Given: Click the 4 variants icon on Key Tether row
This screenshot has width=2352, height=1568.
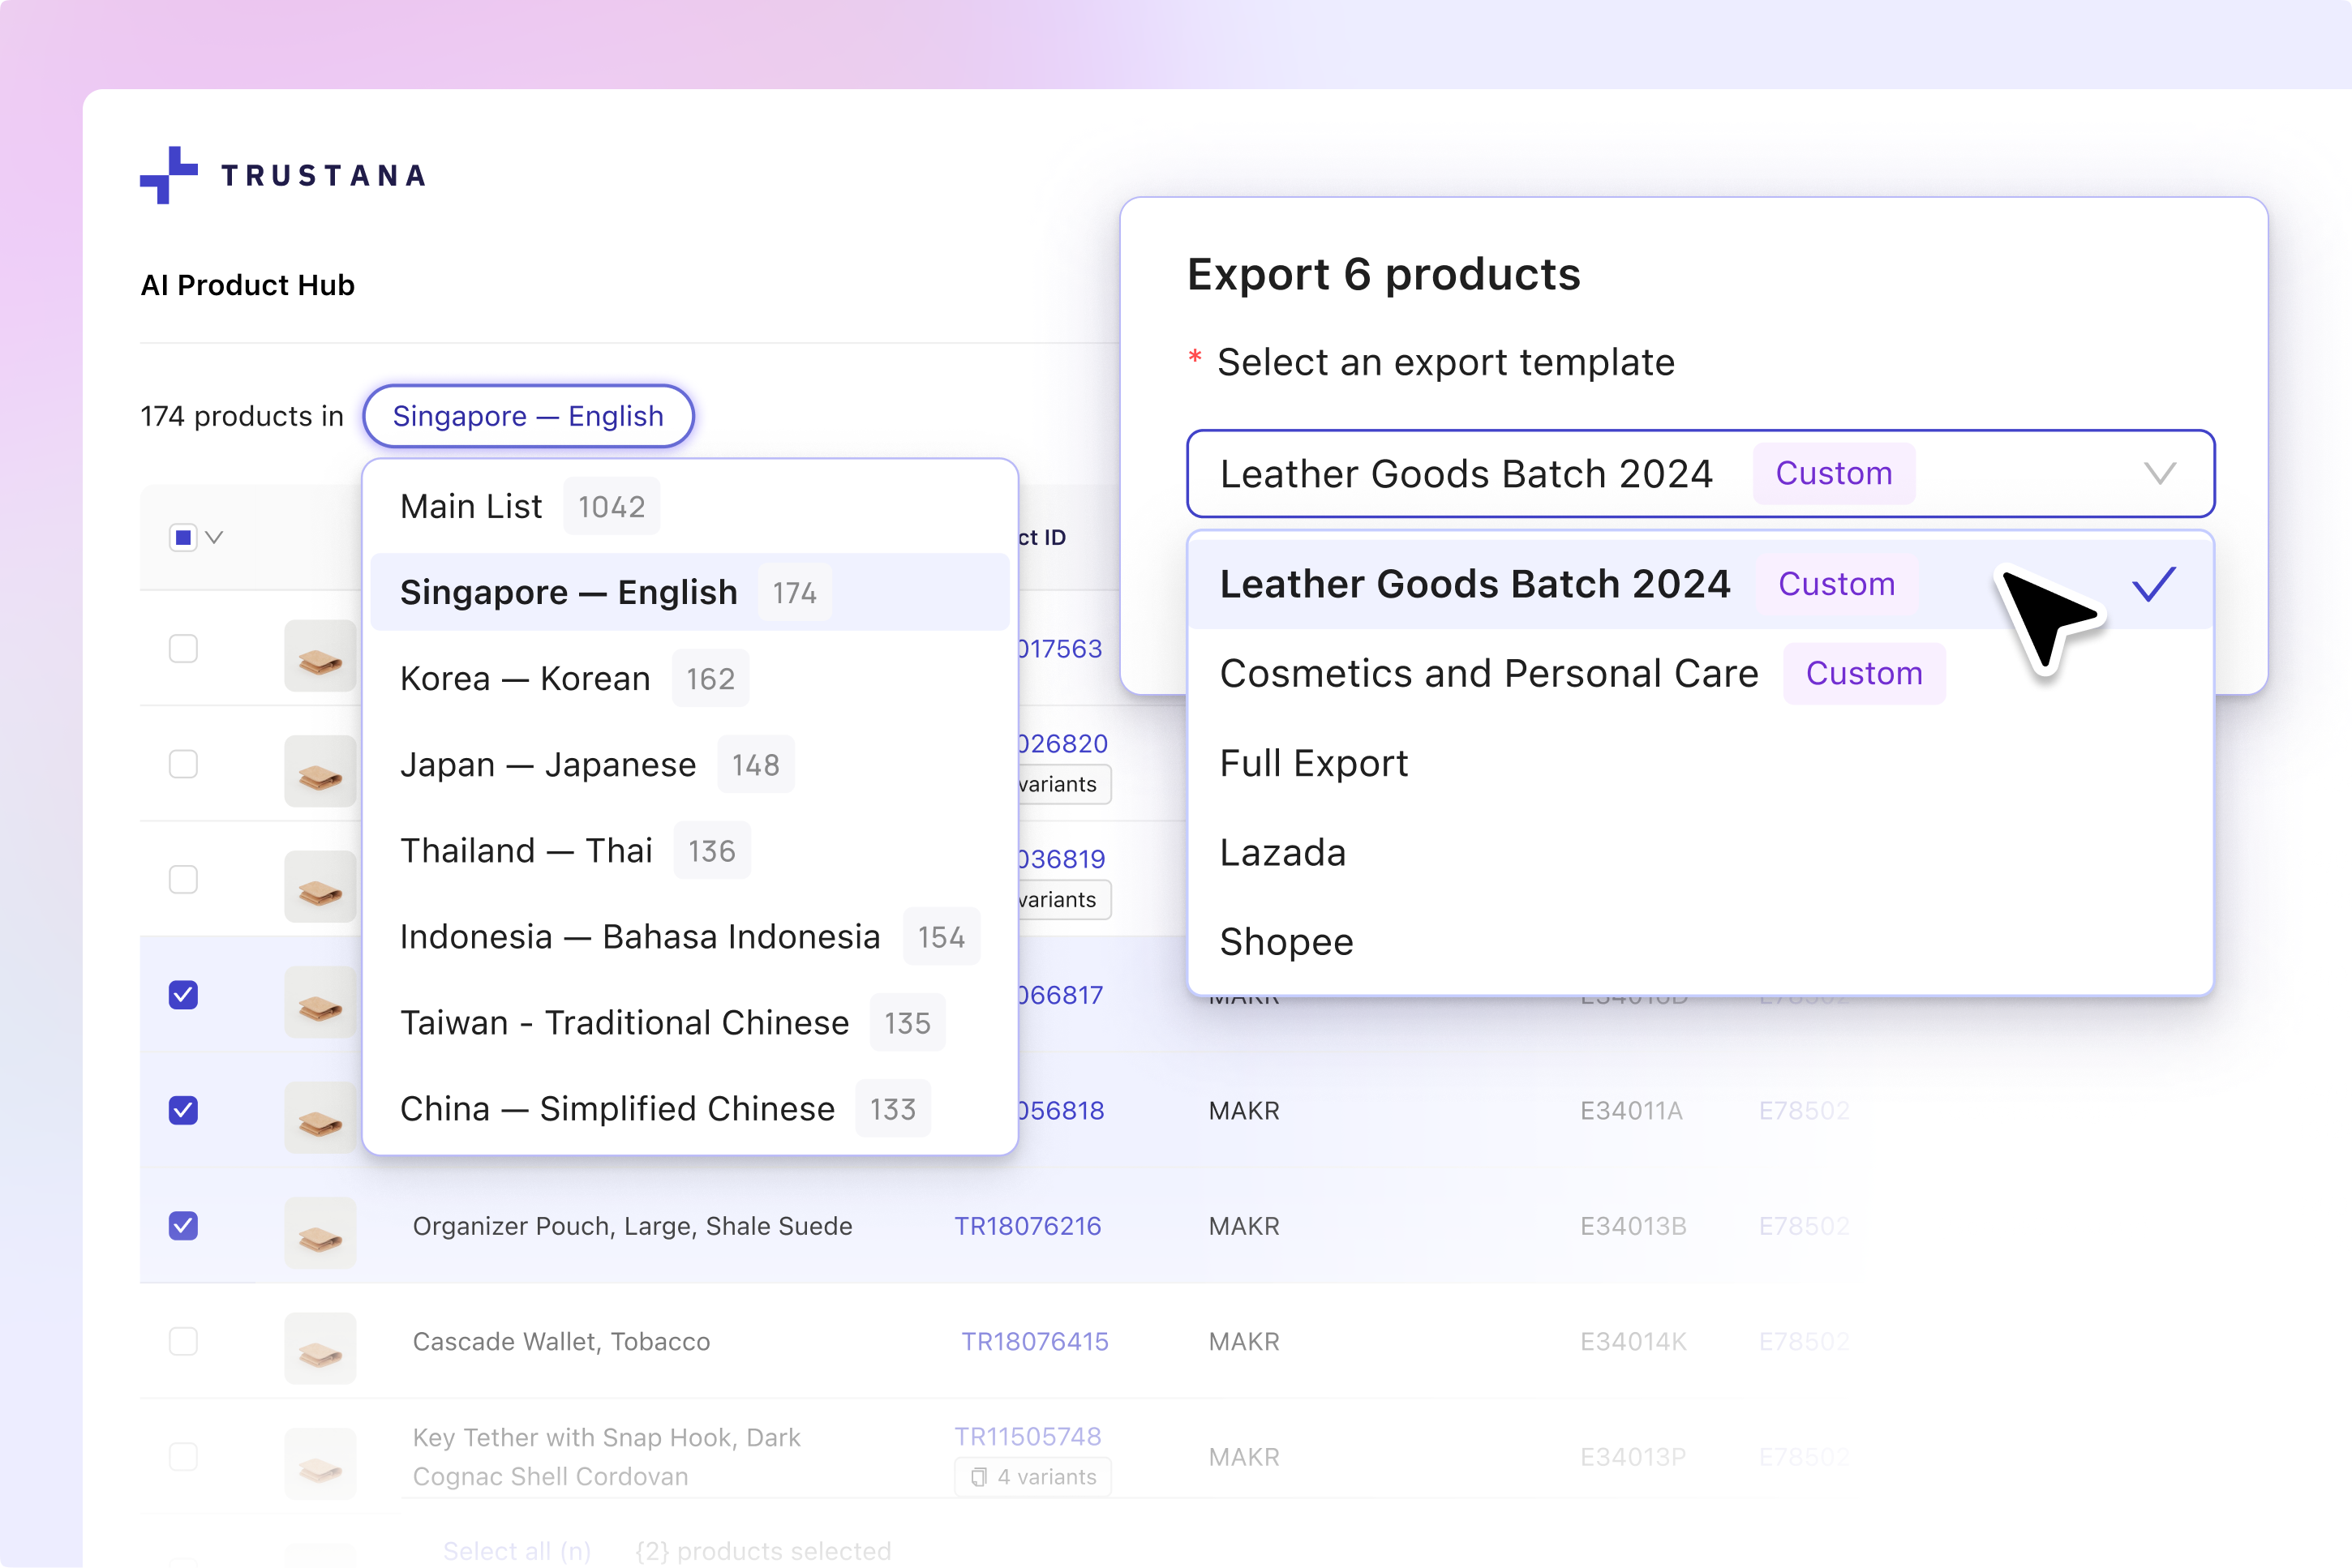Looking at the screenshot, I should [x=978, y=1477].
